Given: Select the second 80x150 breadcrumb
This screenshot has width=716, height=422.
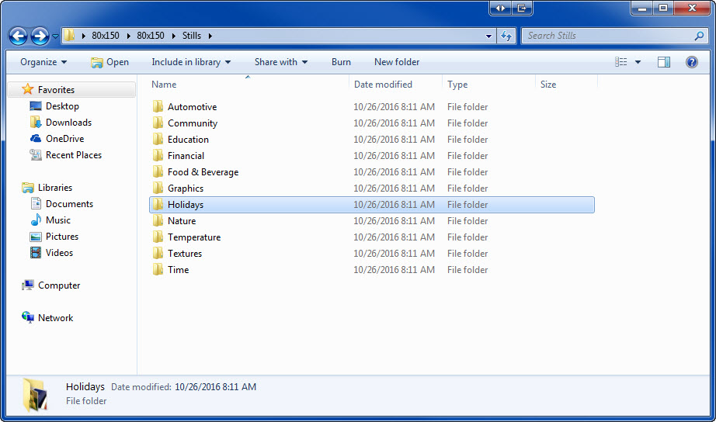Looking at the screenshot, I should [151, 36].
